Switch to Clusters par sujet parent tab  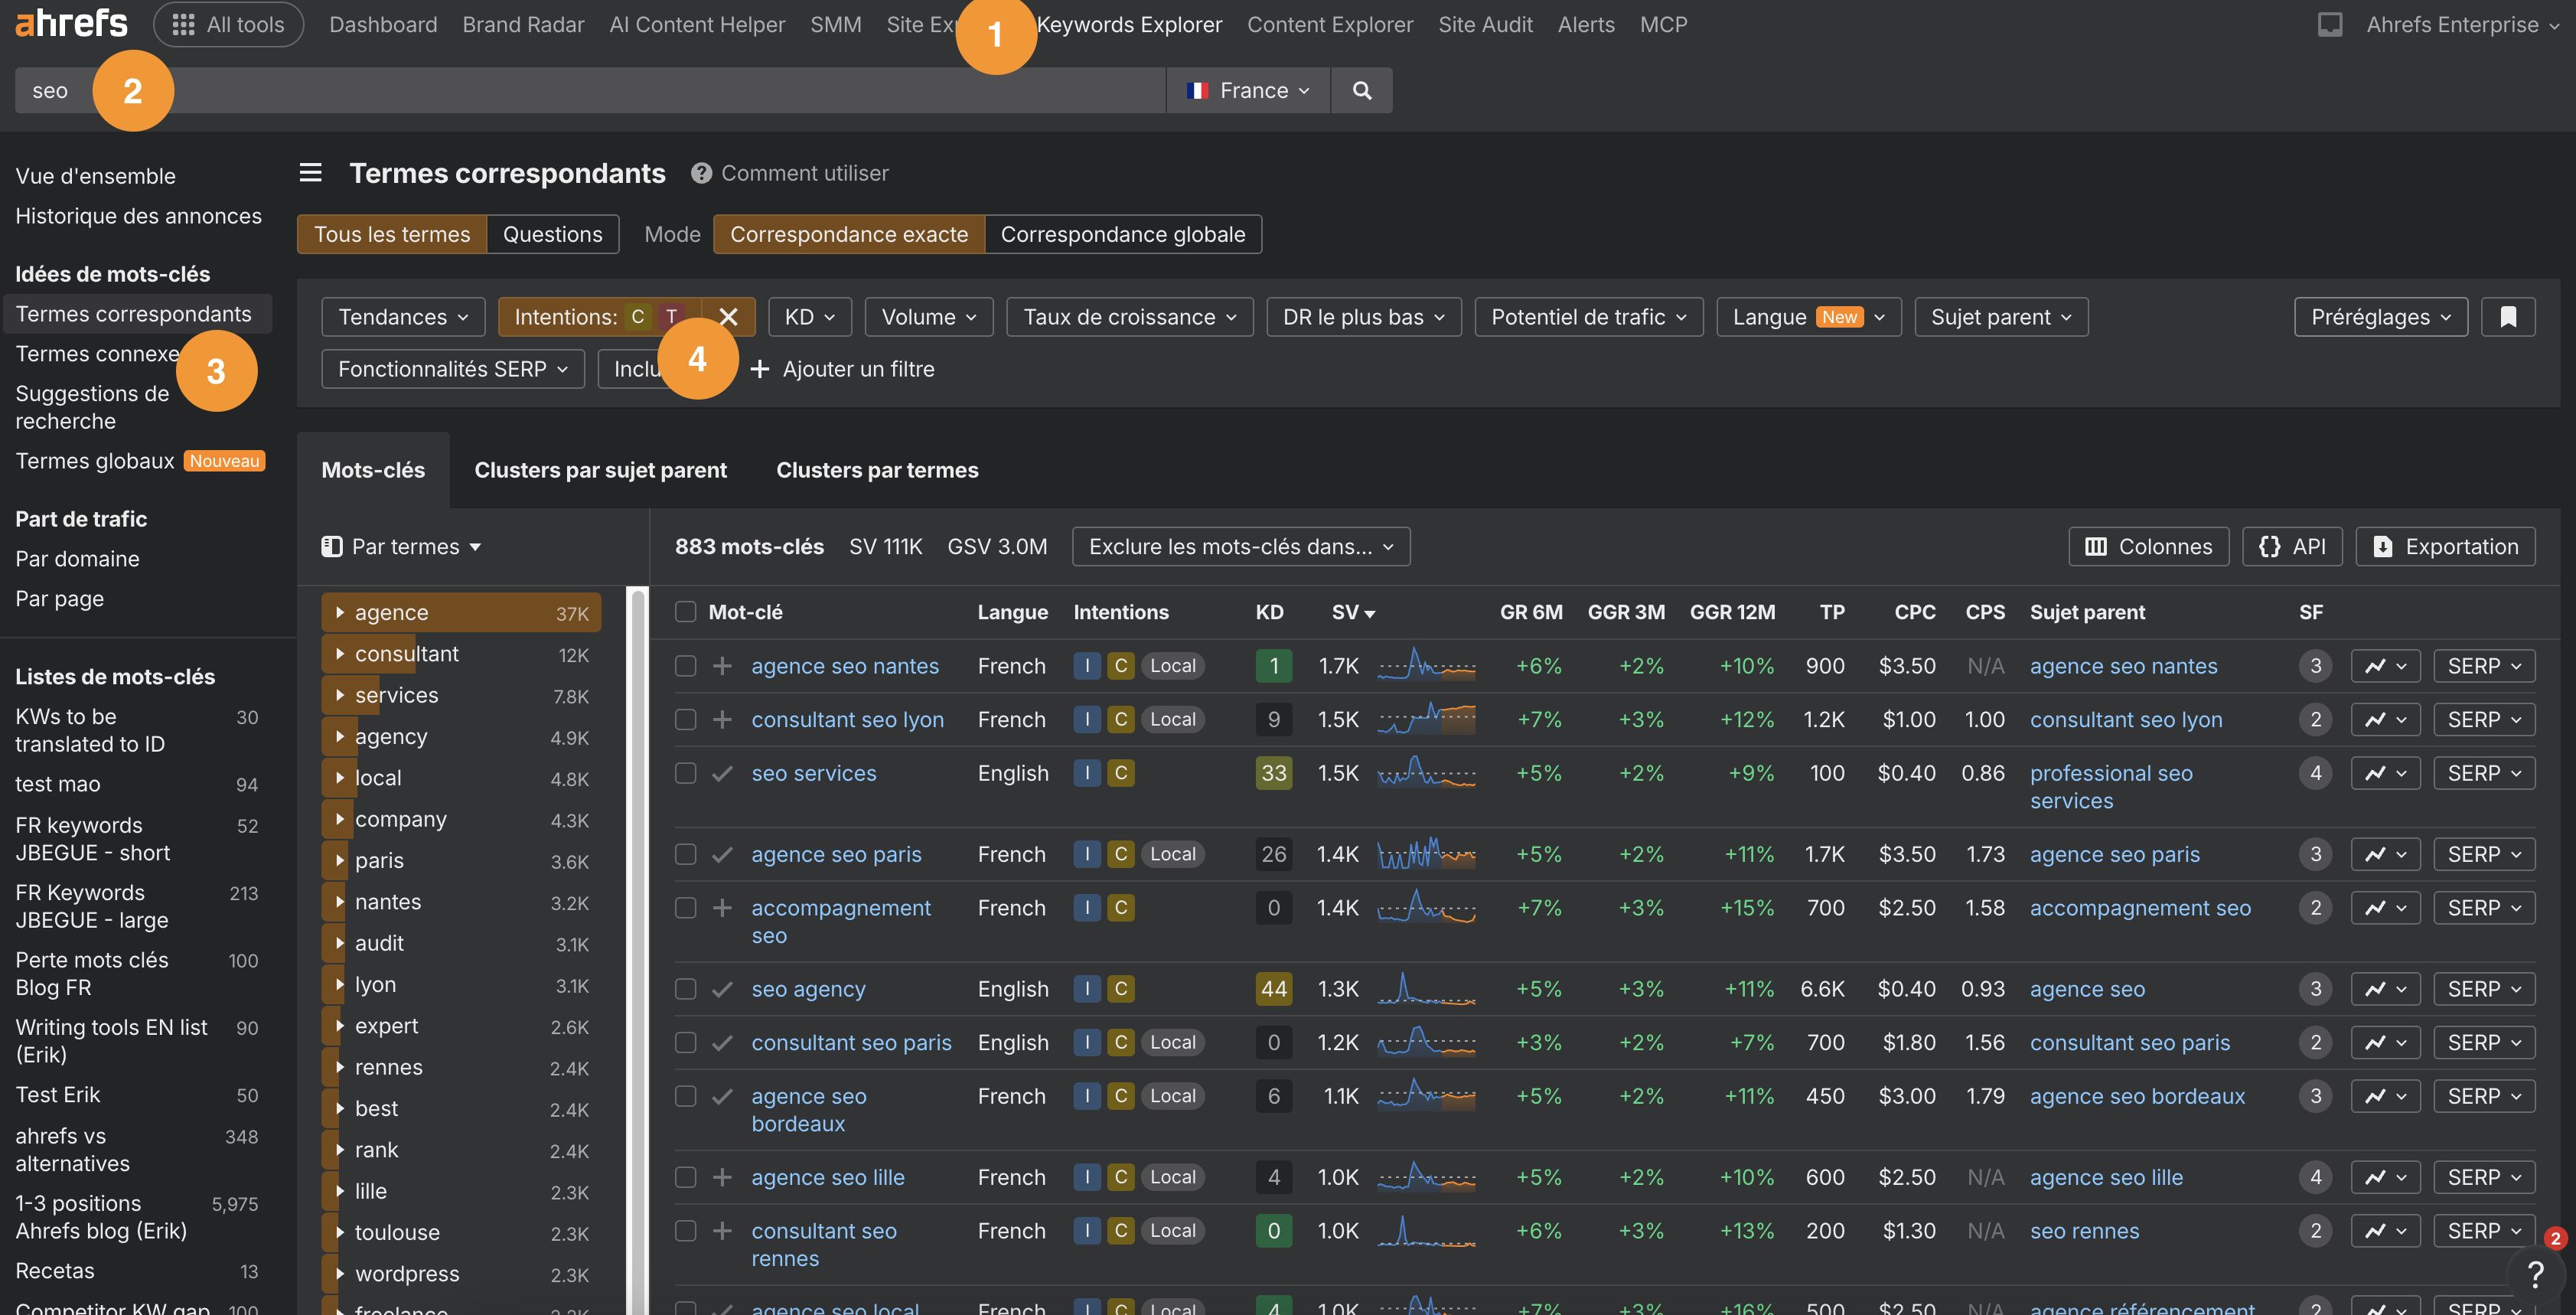click(x=601, y=469)
